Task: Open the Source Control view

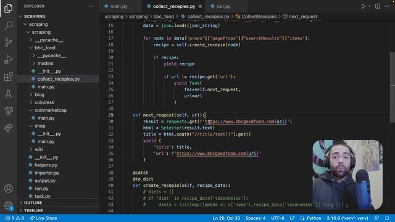Action: pos(8,43)
